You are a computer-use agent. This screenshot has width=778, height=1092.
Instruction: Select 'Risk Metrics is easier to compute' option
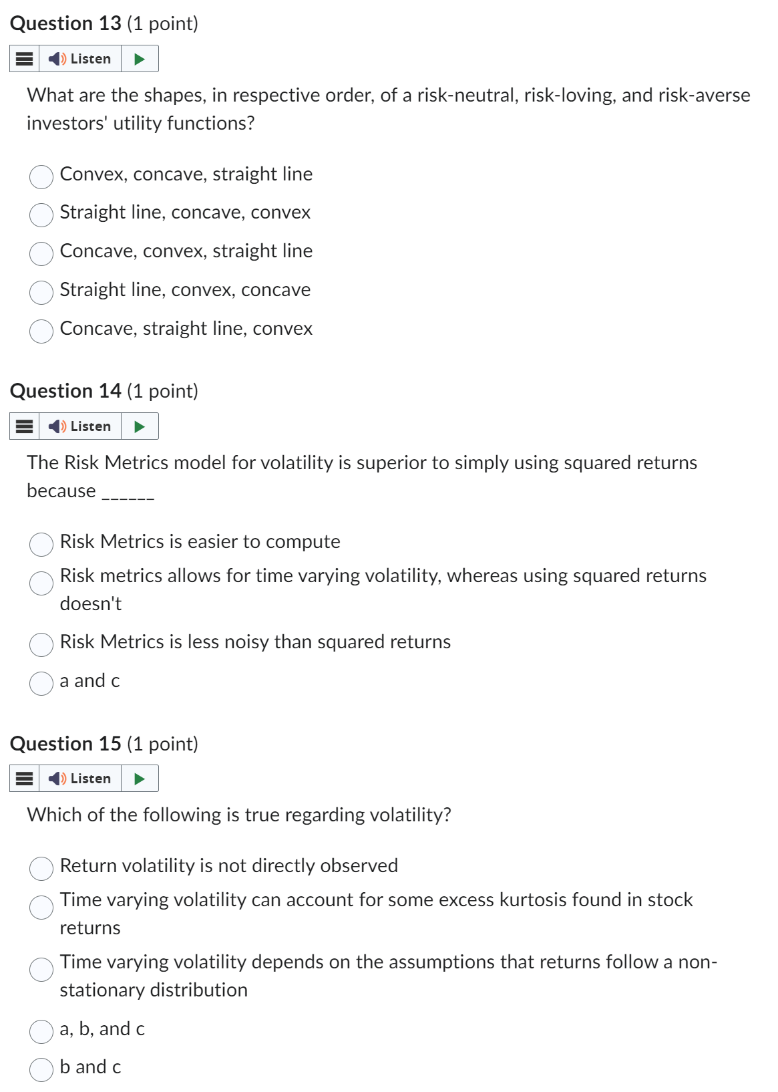[41, 544]
